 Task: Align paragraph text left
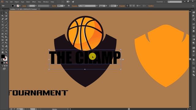[127, 6]
